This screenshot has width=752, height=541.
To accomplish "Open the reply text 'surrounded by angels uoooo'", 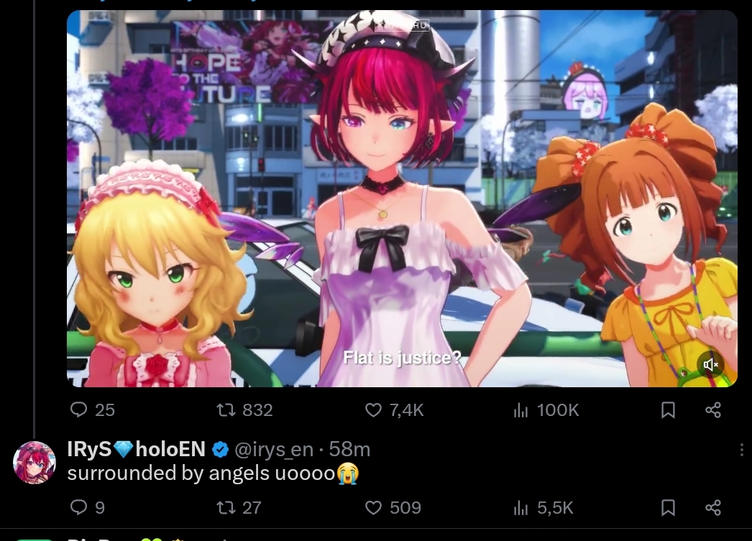I will (x=213, y=473).
